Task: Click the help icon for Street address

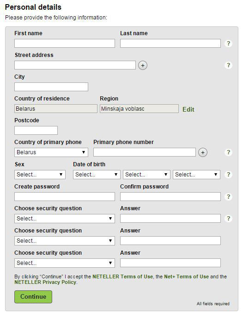Action: tap(228, 65)
